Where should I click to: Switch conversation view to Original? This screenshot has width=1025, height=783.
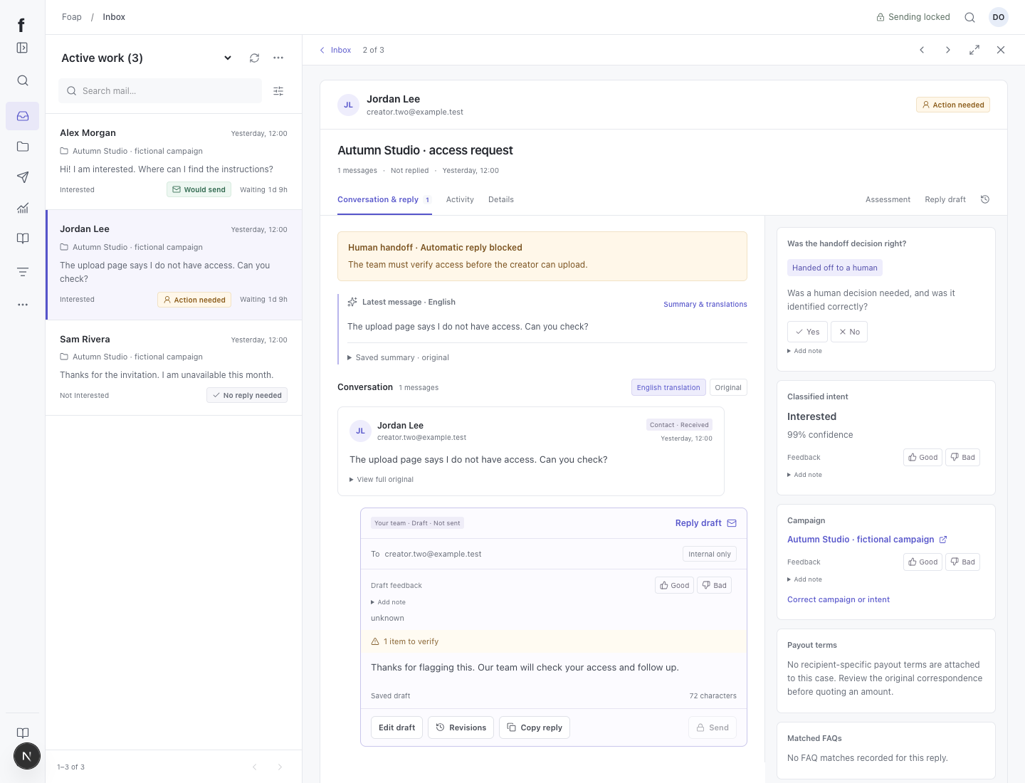[728, 387]
